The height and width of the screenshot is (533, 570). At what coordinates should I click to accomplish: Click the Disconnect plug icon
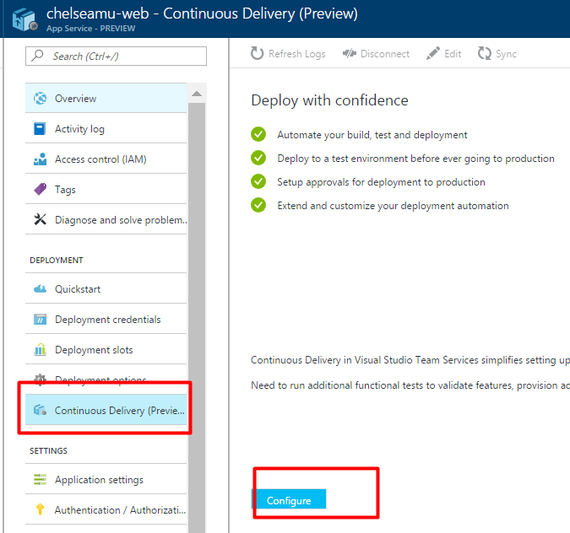tap(350, 54)
